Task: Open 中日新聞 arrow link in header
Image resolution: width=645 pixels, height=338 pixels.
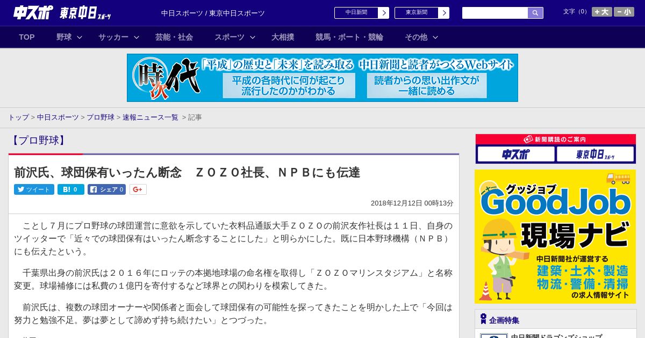Action: click(x=362, y=13)
